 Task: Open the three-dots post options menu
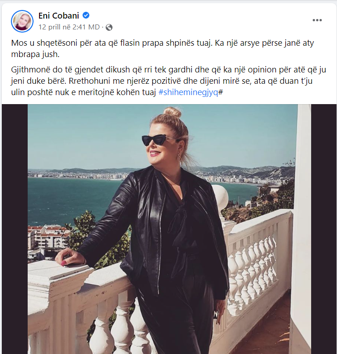pos(317,20)
